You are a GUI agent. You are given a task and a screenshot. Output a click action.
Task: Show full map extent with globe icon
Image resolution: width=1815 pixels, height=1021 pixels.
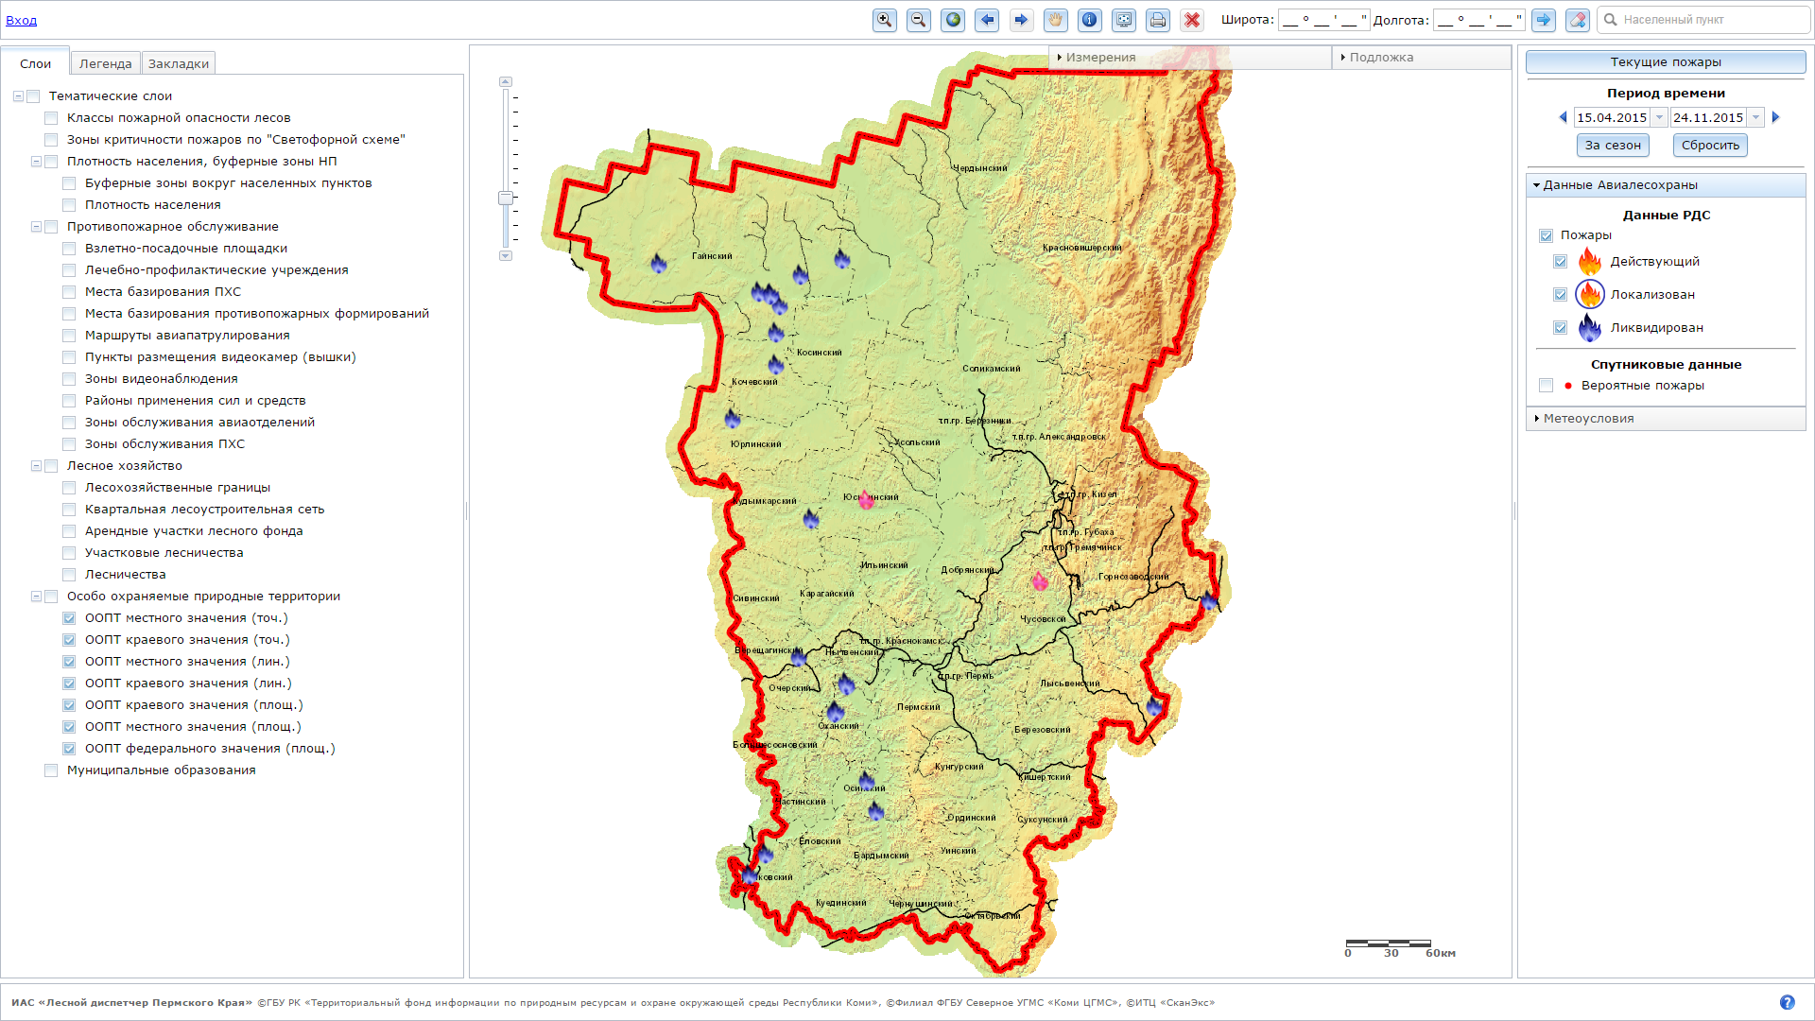pyautogui.click(x=953, y=20)
